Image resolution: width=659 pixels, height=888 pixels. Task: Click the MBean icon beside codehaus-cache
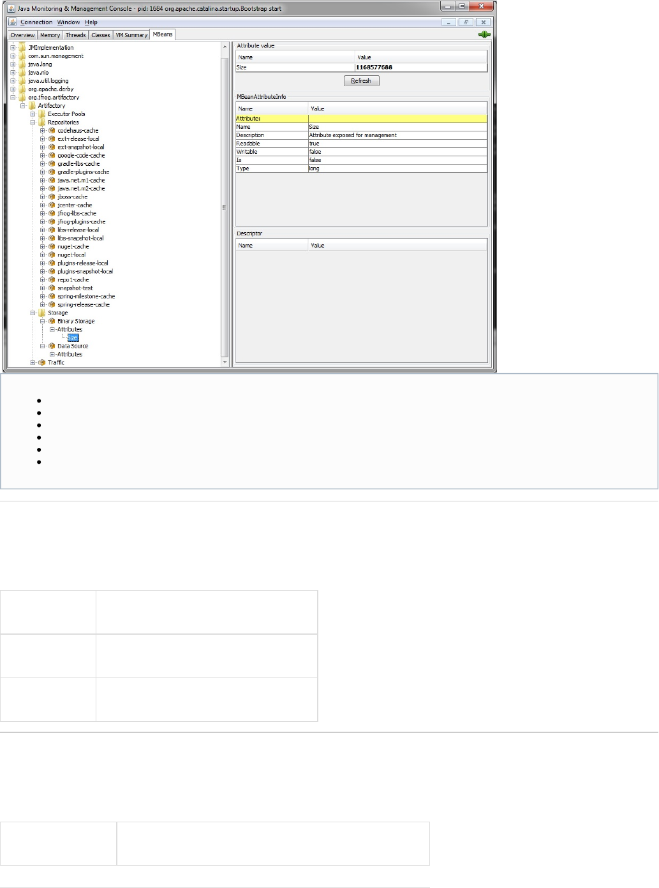52,130
